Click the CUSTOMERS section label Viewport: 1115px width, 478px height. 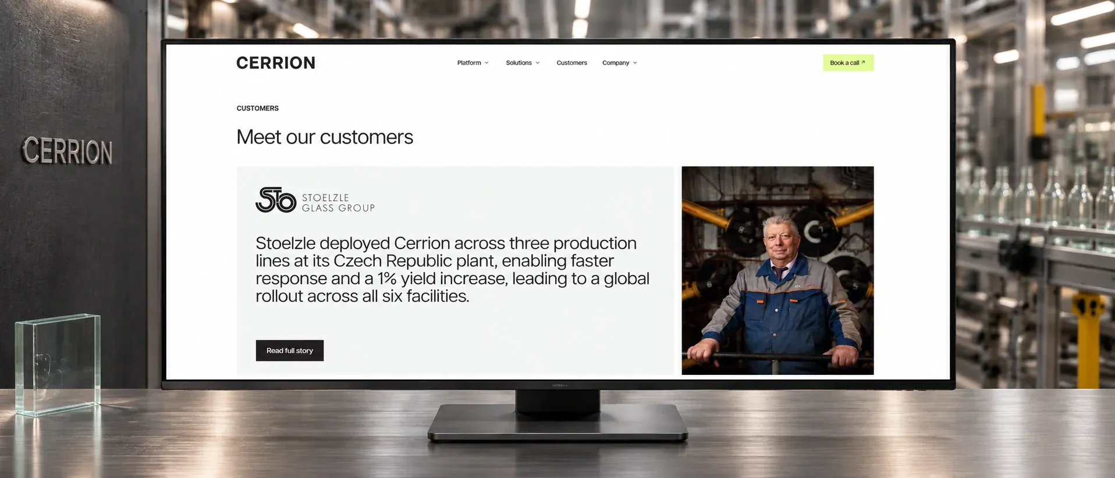pyautogui.click(x=257, y=108)
